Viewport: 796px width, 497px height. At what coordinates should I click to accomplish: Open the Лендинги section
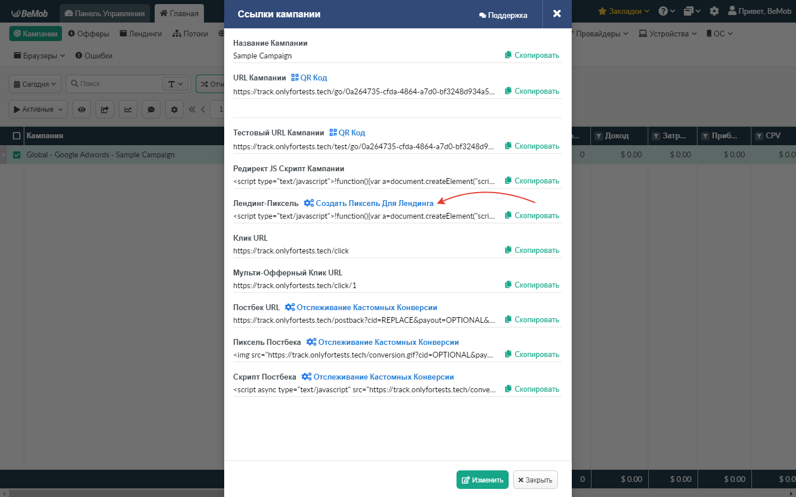coord(141,34)
